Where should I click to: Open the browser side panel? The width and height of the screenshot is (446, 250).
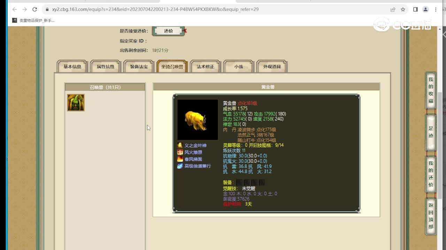[415, 9]
